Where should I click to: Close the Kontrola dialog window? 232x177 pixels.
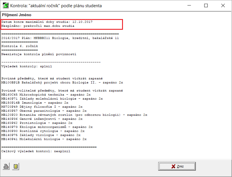223,5
